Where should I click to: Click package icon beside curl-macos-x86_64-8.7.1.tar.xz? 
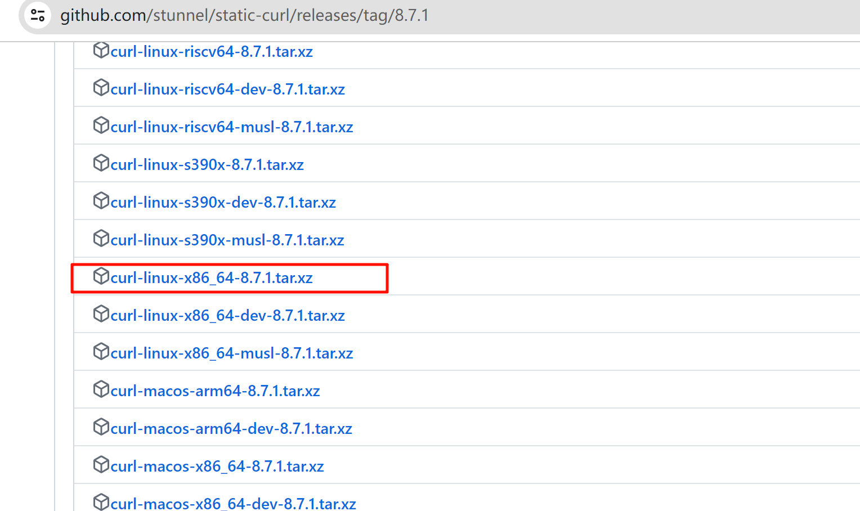tap(101, 465)
